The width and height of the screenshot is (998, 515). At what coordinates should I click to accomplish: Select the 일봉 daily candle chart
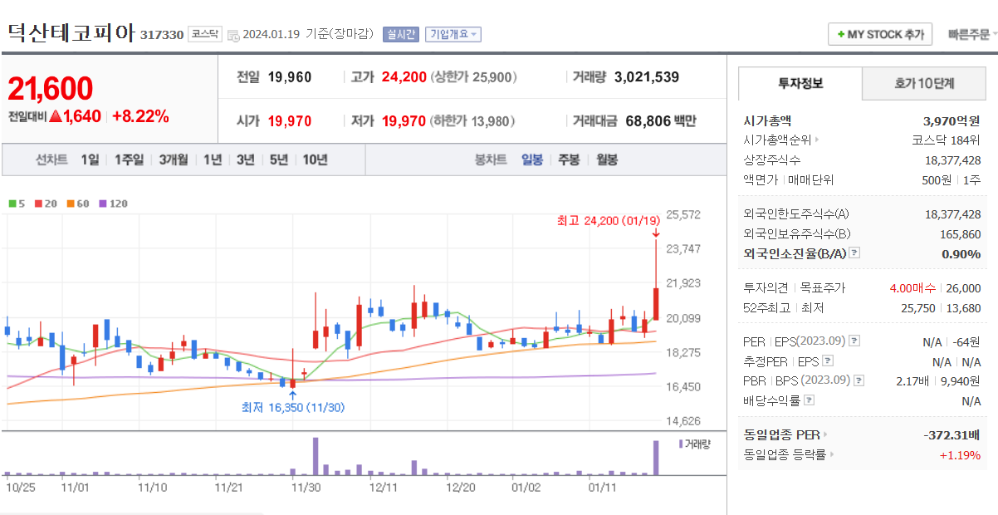532,159
